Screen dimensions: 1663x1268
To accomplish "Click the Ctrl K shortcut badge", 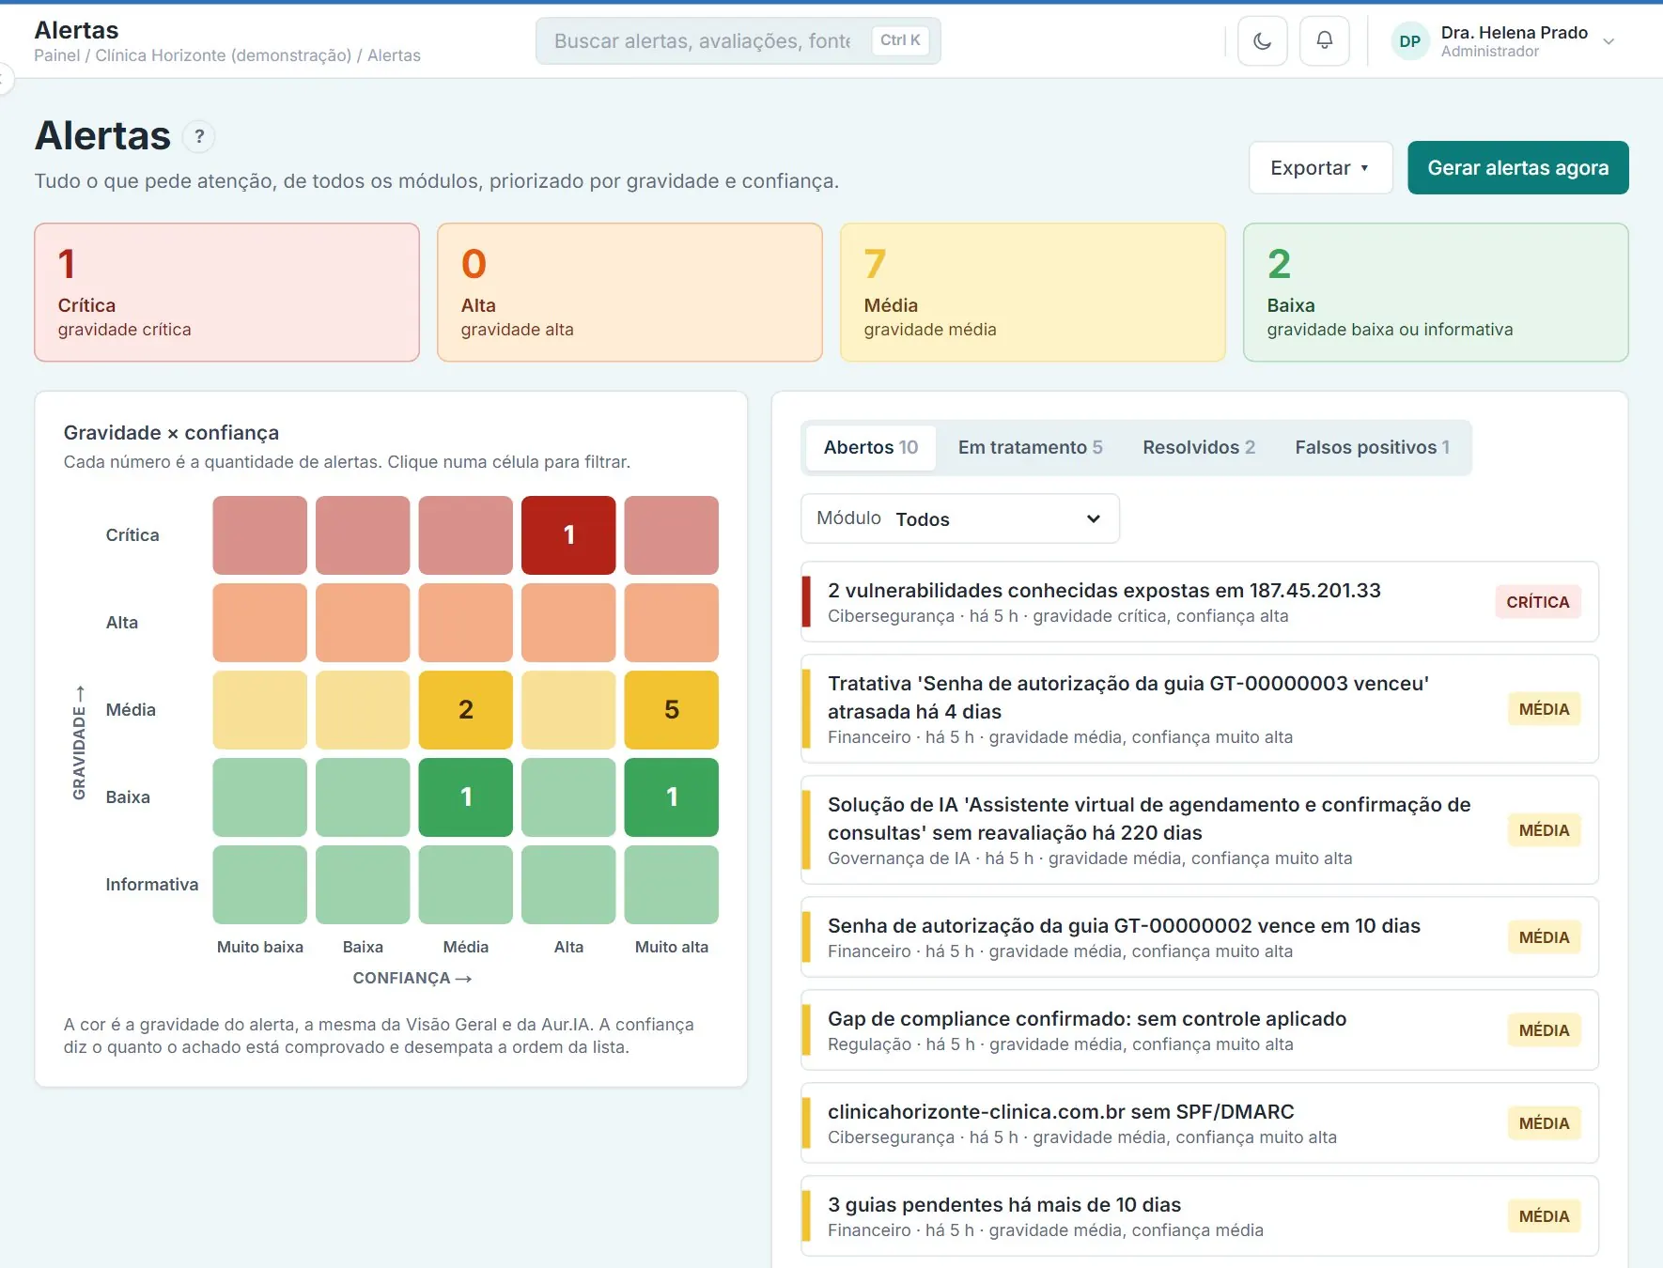I will pos(899,40).
